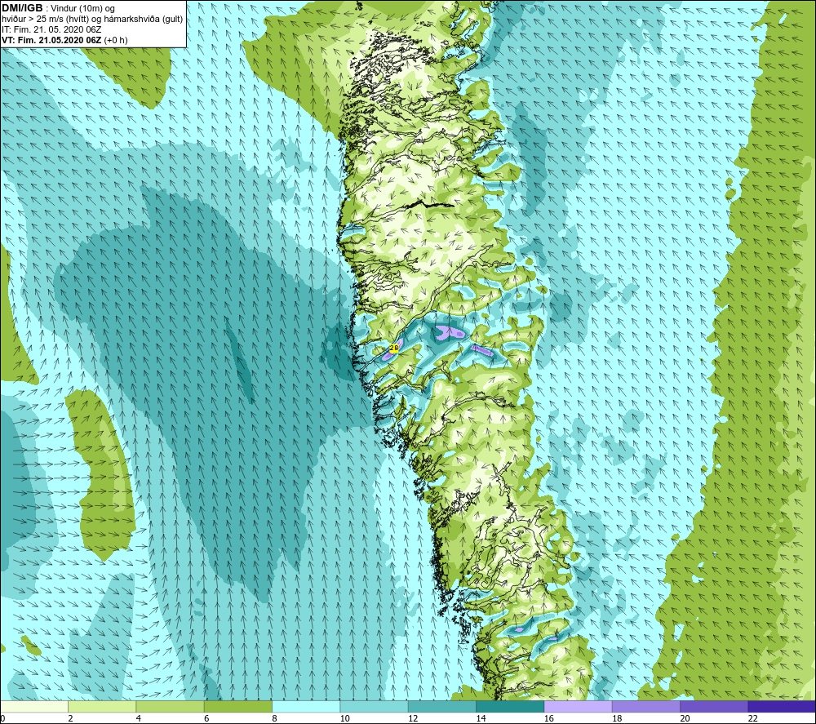Pick the light cyan 8–10 m/s legend swatch
Image resolution: width=816 pixels, height=724 pixels.
pyautogui.click(x=306, y=706)
